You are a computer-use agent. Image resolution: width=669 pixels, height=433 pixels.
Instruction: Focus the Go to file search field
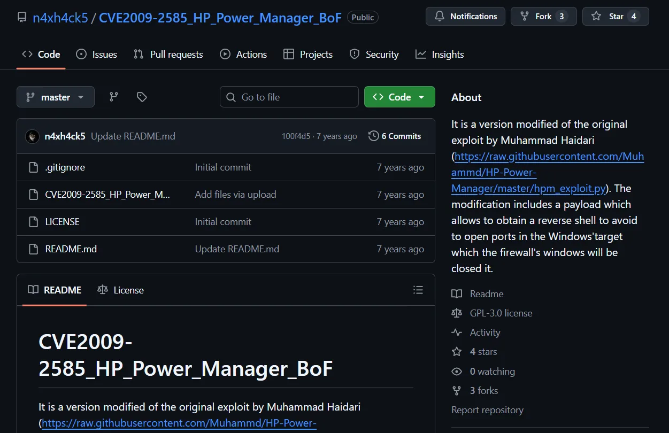(x=289, y=97)
